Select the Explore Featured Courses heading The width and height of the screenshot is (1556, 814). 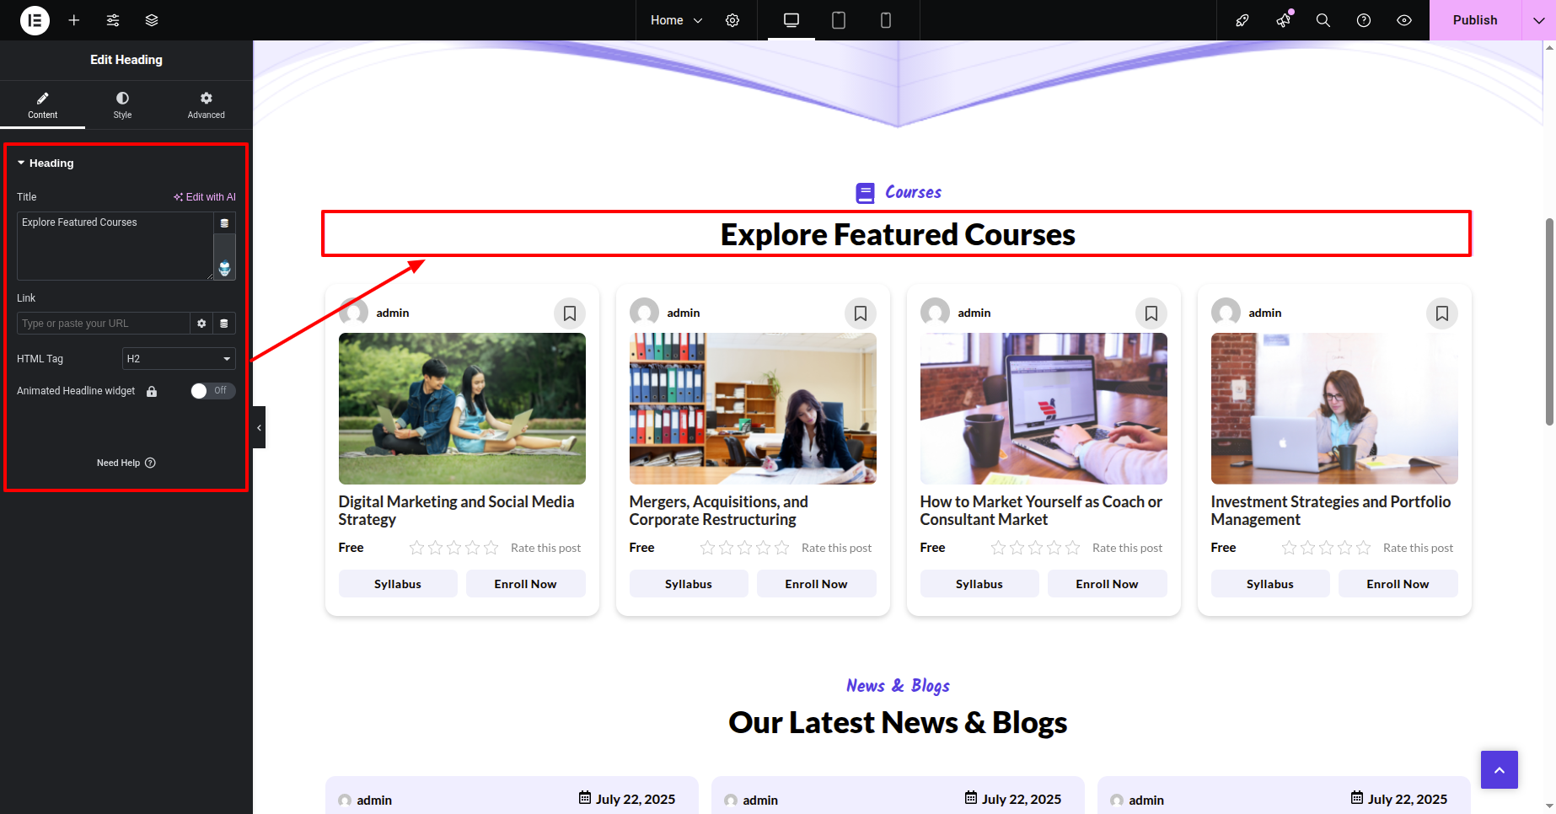(898, 234)
